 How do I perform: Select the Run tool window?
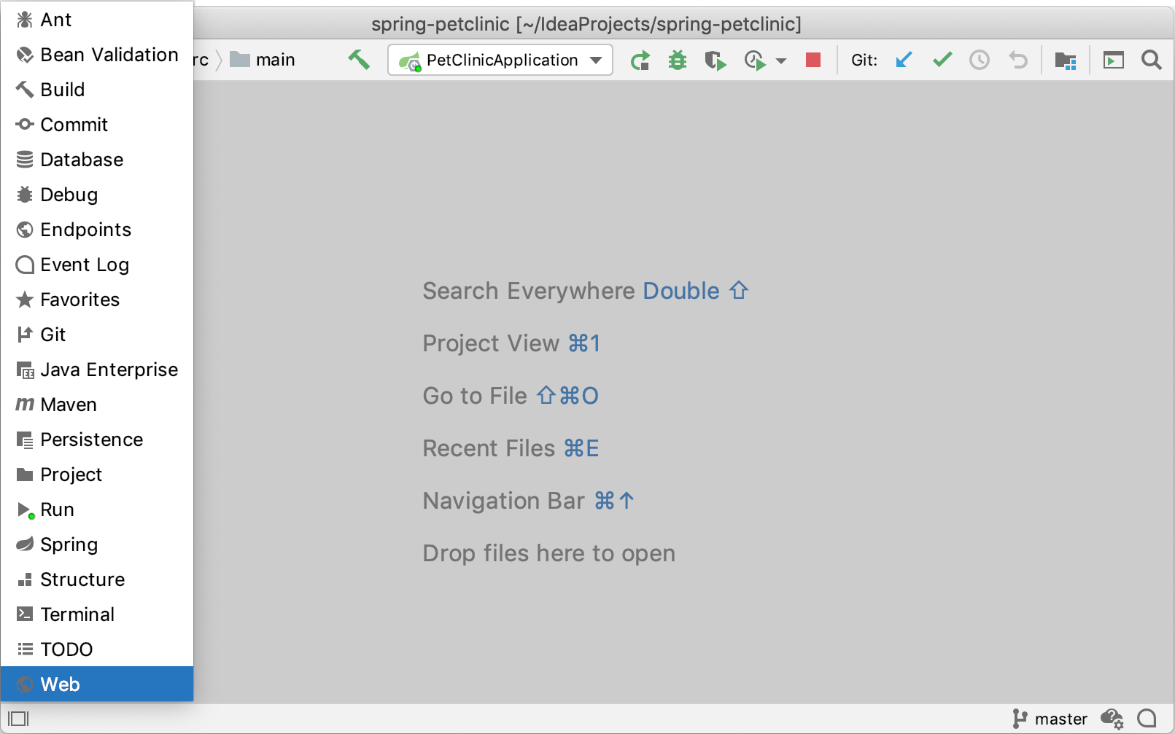tap(97, 509)
